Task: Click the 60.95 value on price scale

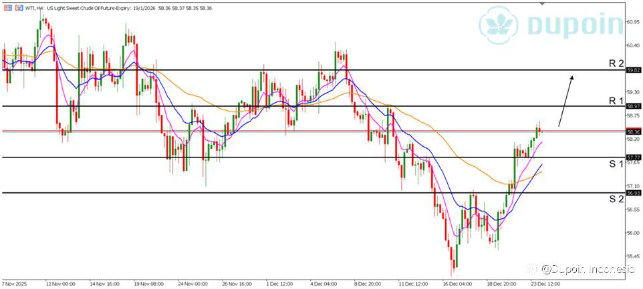Action: coord(632,22)
